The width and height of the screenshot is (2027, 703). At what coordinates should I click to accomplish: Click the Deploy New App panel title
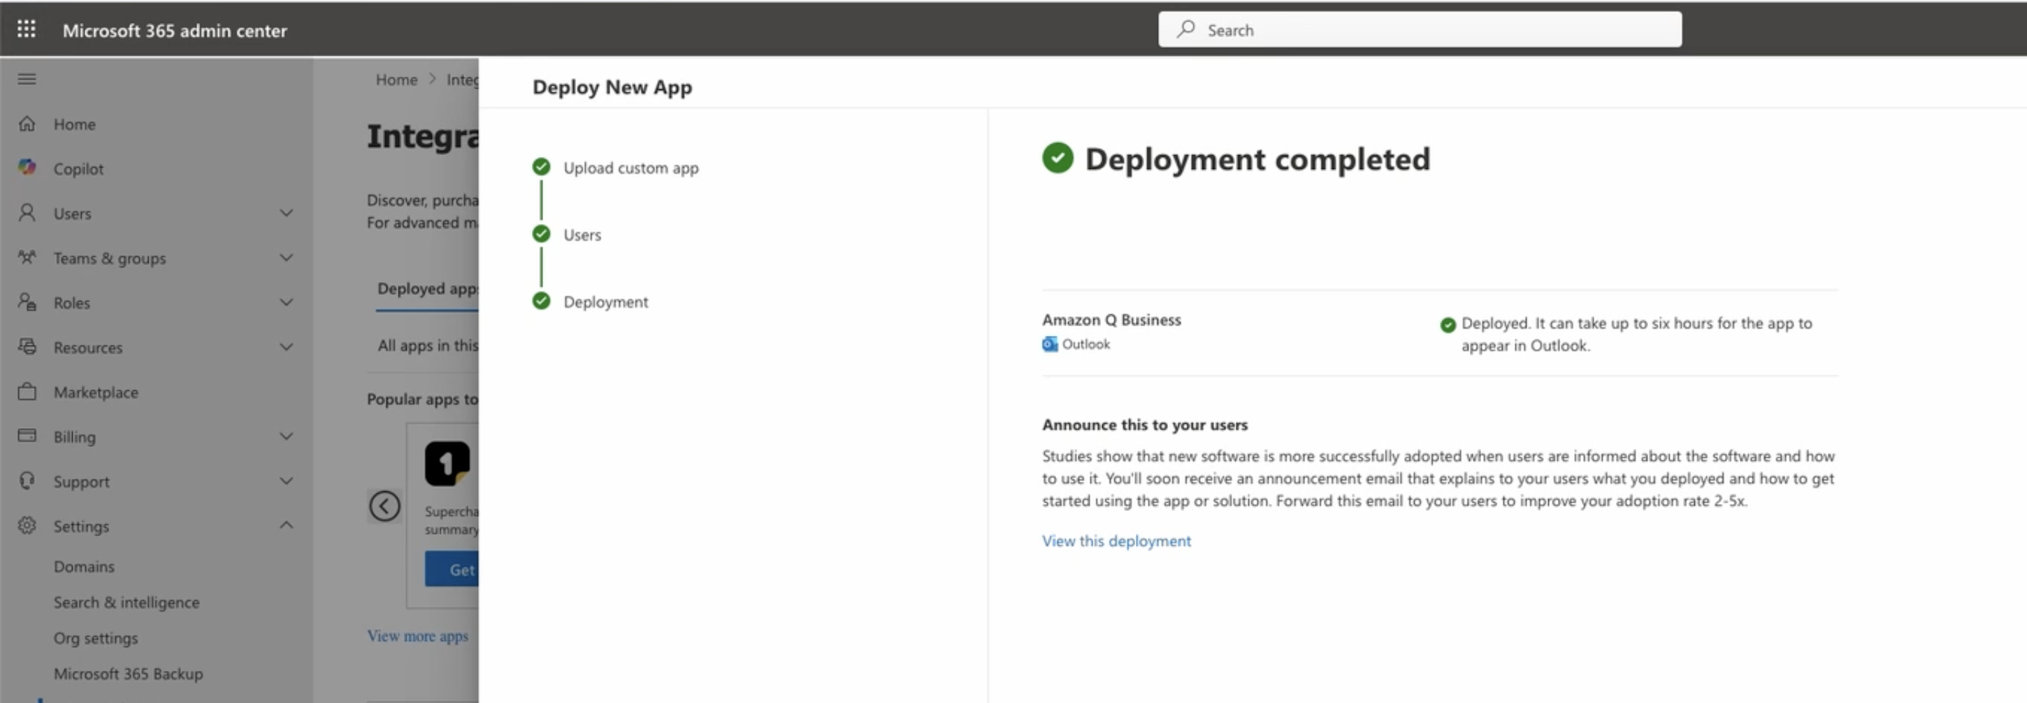(x=612, y=87)
